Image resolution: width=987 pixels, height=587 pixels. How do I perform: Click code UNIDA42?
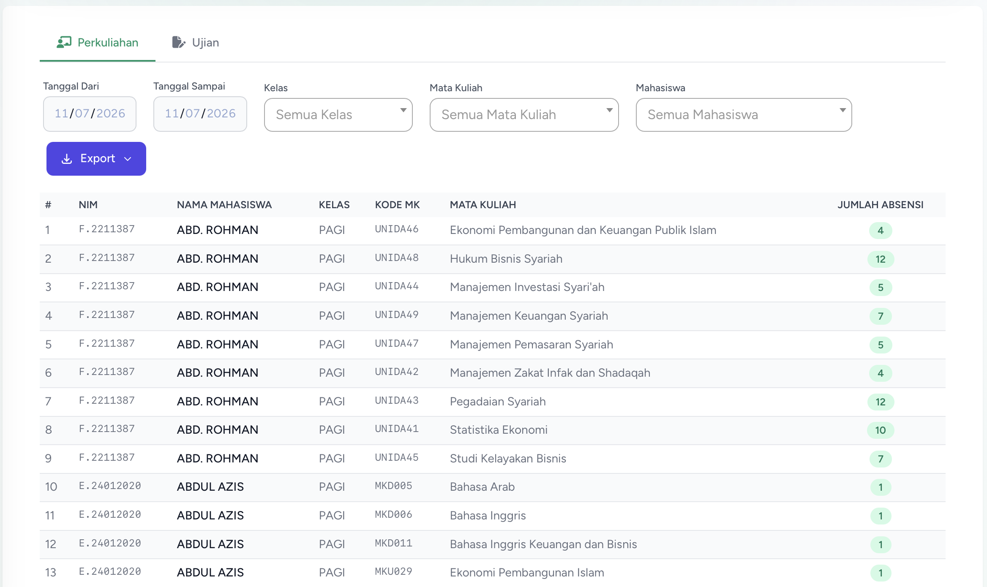pos(397,372)
